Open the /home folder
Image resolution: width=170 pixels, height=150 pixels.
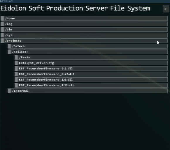coord(84,18)
